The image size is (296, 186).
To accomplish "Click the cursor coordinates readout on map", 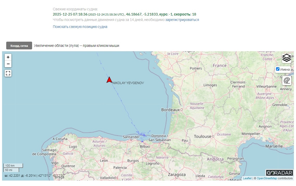I will 35,176.
